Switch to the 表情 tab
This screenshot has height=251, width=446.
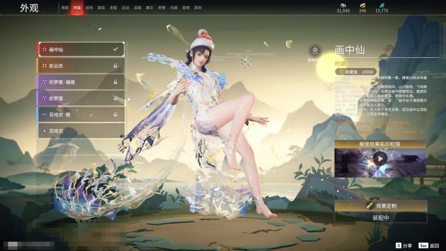(162, 8)
